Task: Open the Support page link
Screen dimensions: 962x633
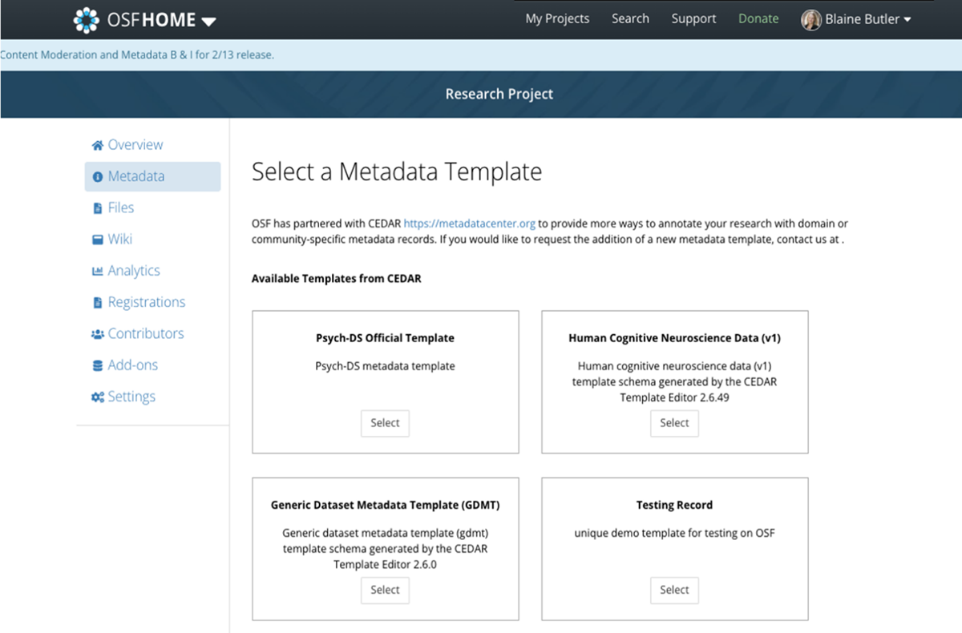Action: point(693,18)
